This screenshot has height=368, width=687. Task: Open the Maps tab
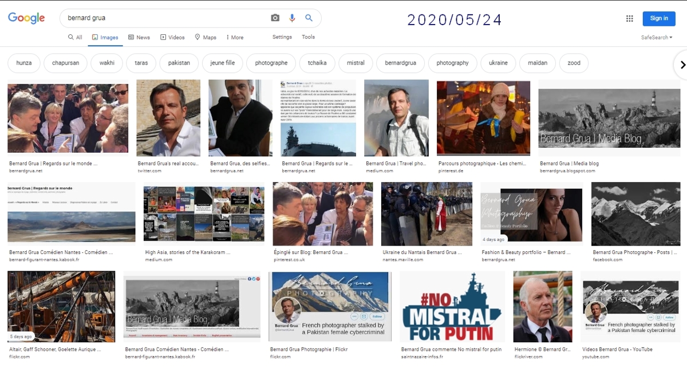[x=206, y=37]
